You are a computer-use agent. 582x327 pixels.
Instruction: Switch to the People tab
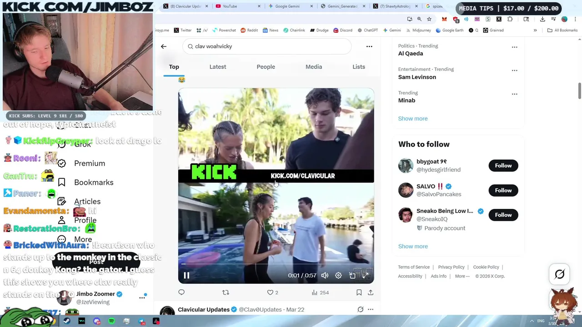pos(266,67)
